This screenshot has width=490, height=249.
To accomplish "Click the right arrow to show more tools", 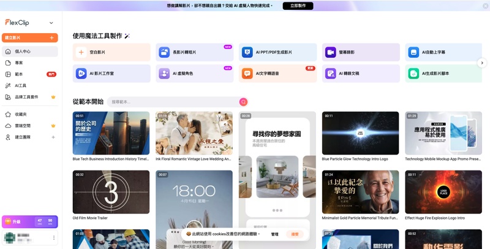I will [482, 63].
